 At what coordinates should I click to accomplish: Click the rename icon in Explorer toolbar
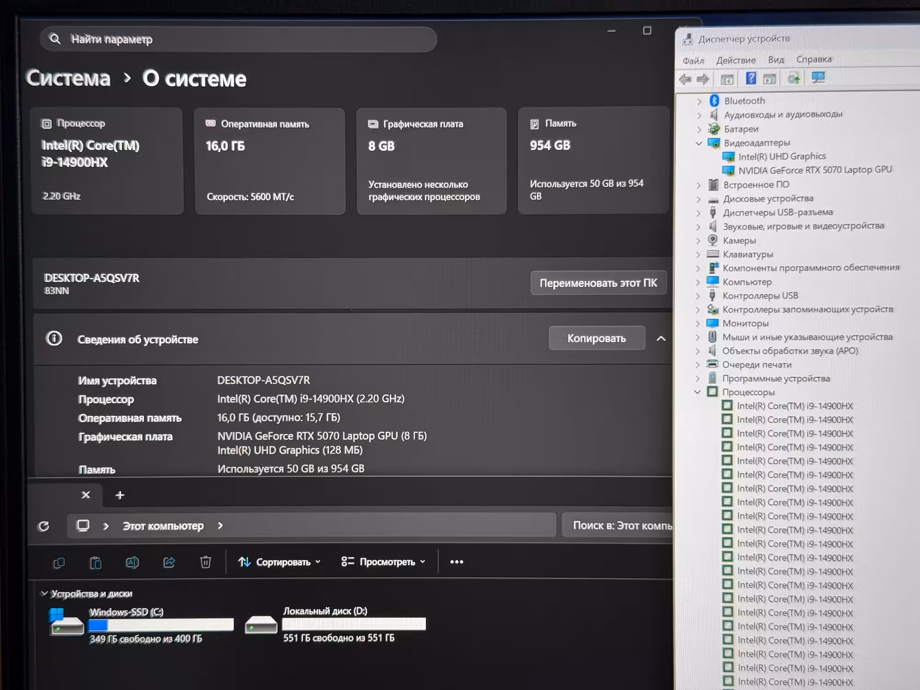coord(132,562)
